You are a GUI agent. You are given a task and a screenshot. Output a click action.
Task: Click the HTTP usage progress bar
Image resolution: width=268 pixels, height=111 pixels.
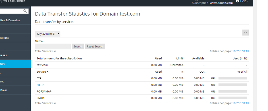(x=233, y=85)
